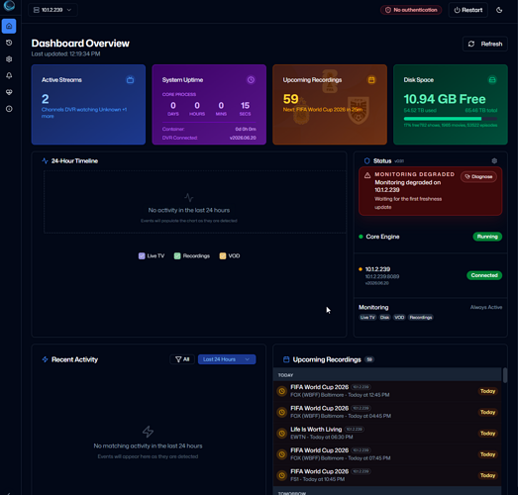Click the Recent Activity lightning icon
Viewport: 518px width, 495px height.
[x=45, y=359]
